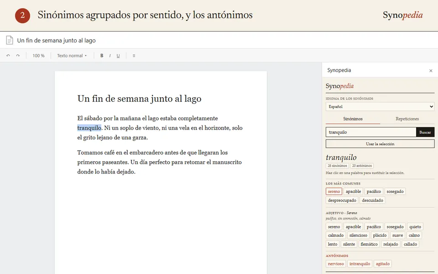The height and width of the screenshot is (274, 438).
Task: Toggle italic formatting
Action: click(x=110, y=56)
